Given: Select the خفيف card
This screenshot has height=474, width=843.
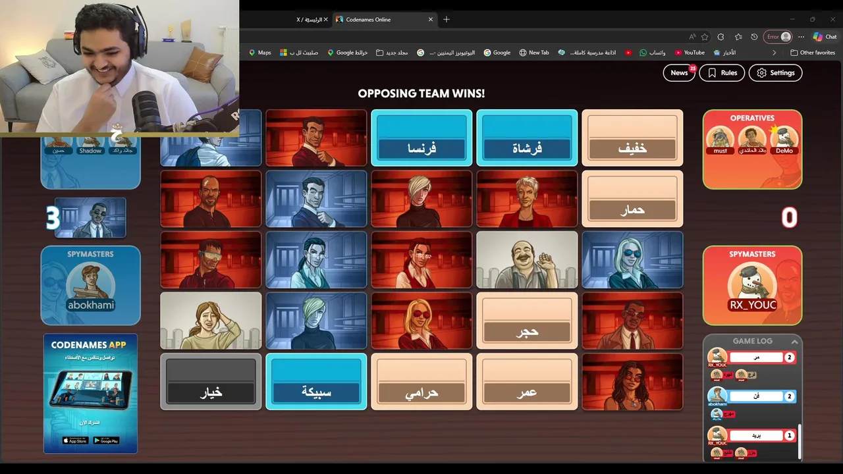Looking at the screenshot, I should 632,138.
